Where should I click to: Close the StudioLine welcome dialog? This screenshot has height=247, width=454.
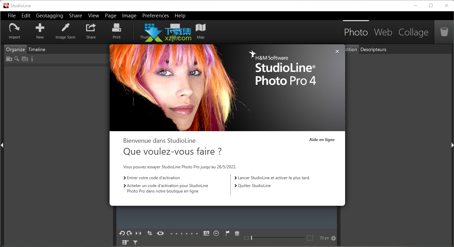(x=337, y=51)
